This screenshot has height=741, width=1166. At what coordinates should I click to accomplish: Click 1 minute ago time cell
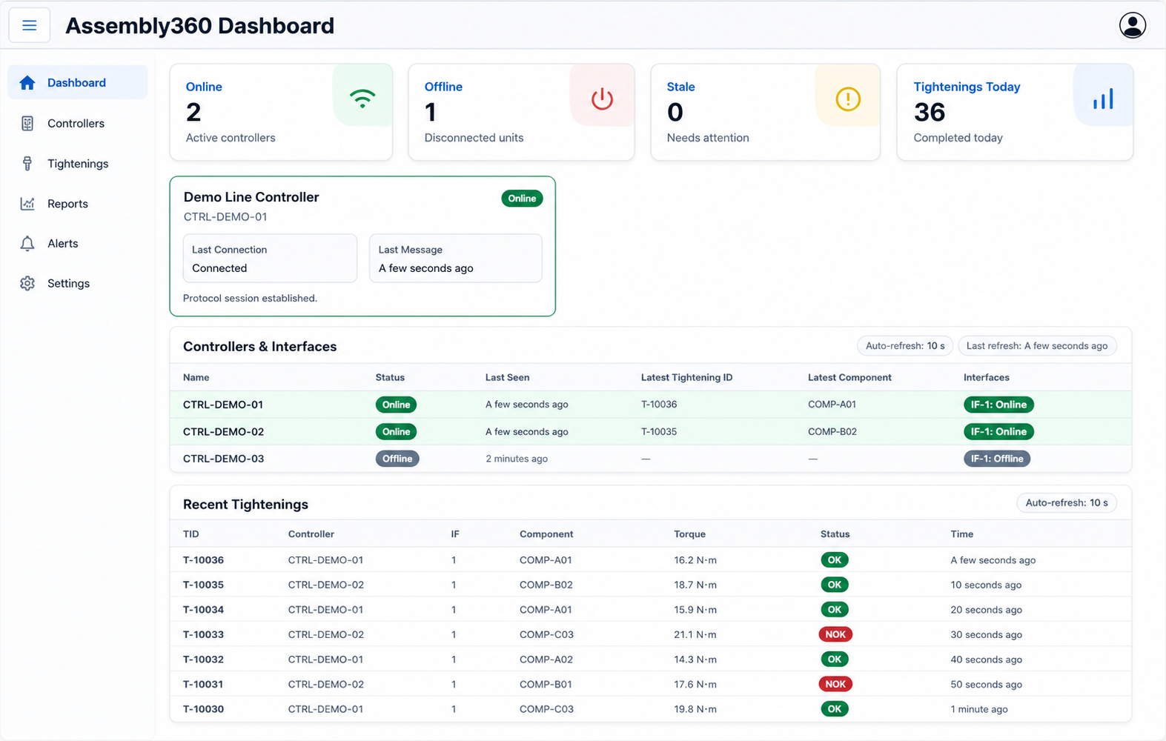[x=979, y=709]
